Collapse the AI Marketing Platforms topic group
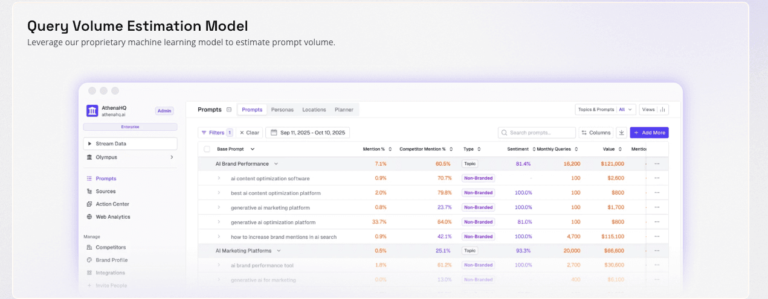This screenshot has width=768, height=299. pyautogui.click(x=279, y=251)
